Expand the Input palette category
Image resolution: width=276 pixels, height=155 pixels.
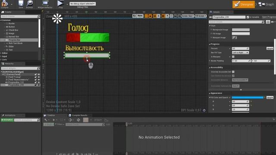1,56
